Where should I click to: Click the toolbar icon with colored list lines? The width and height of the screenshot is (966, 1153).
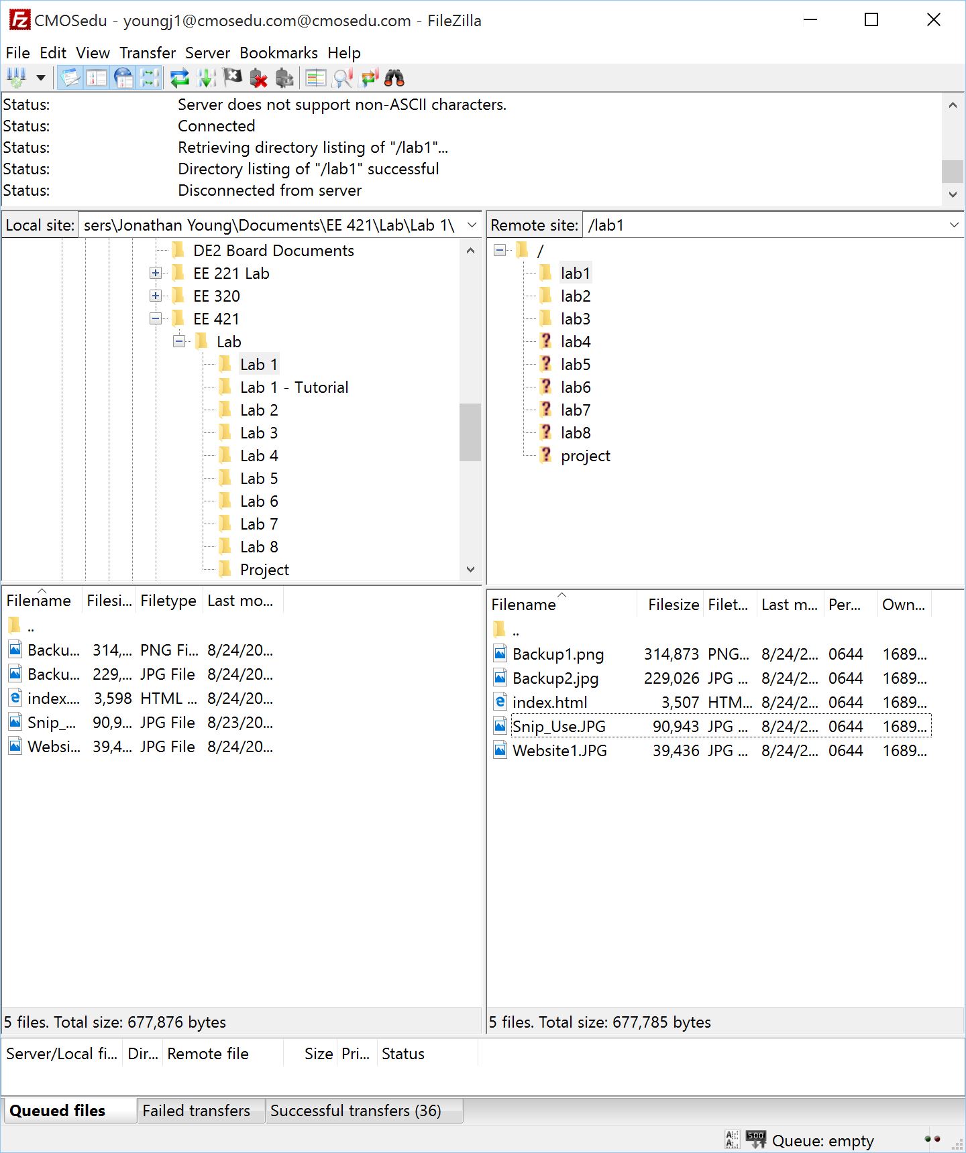tap(315, 78)
